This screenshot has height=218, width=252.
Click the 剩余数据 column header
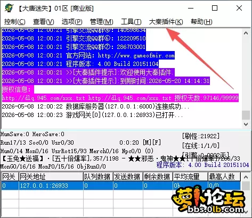[x=158, y=177]
